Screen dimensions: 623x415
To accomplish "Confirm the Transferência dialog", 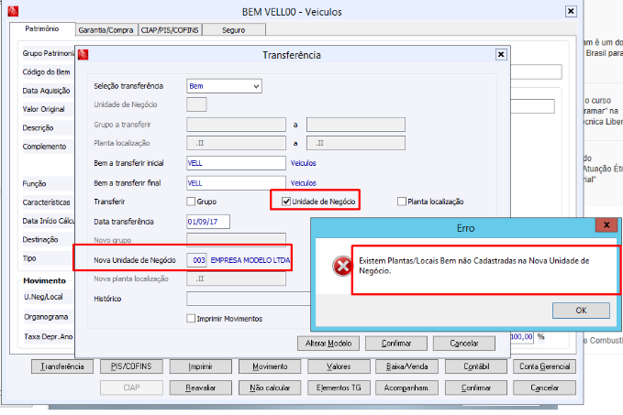I will point(396,344).
